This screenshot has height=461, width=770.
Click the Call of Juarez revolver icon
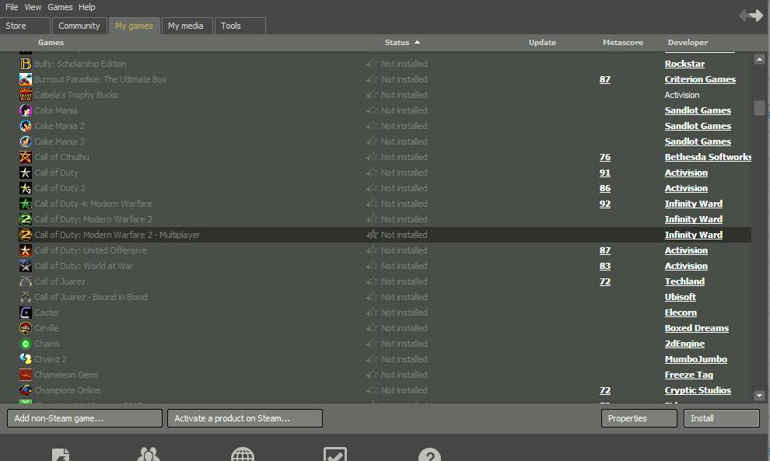coord(26,281)
